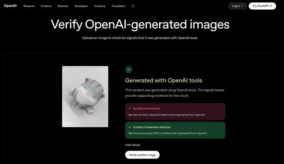Click the text 'We did not find a SynthID watermark'
This screenshot has height=164, width=284.
click(x=151, y=115)
